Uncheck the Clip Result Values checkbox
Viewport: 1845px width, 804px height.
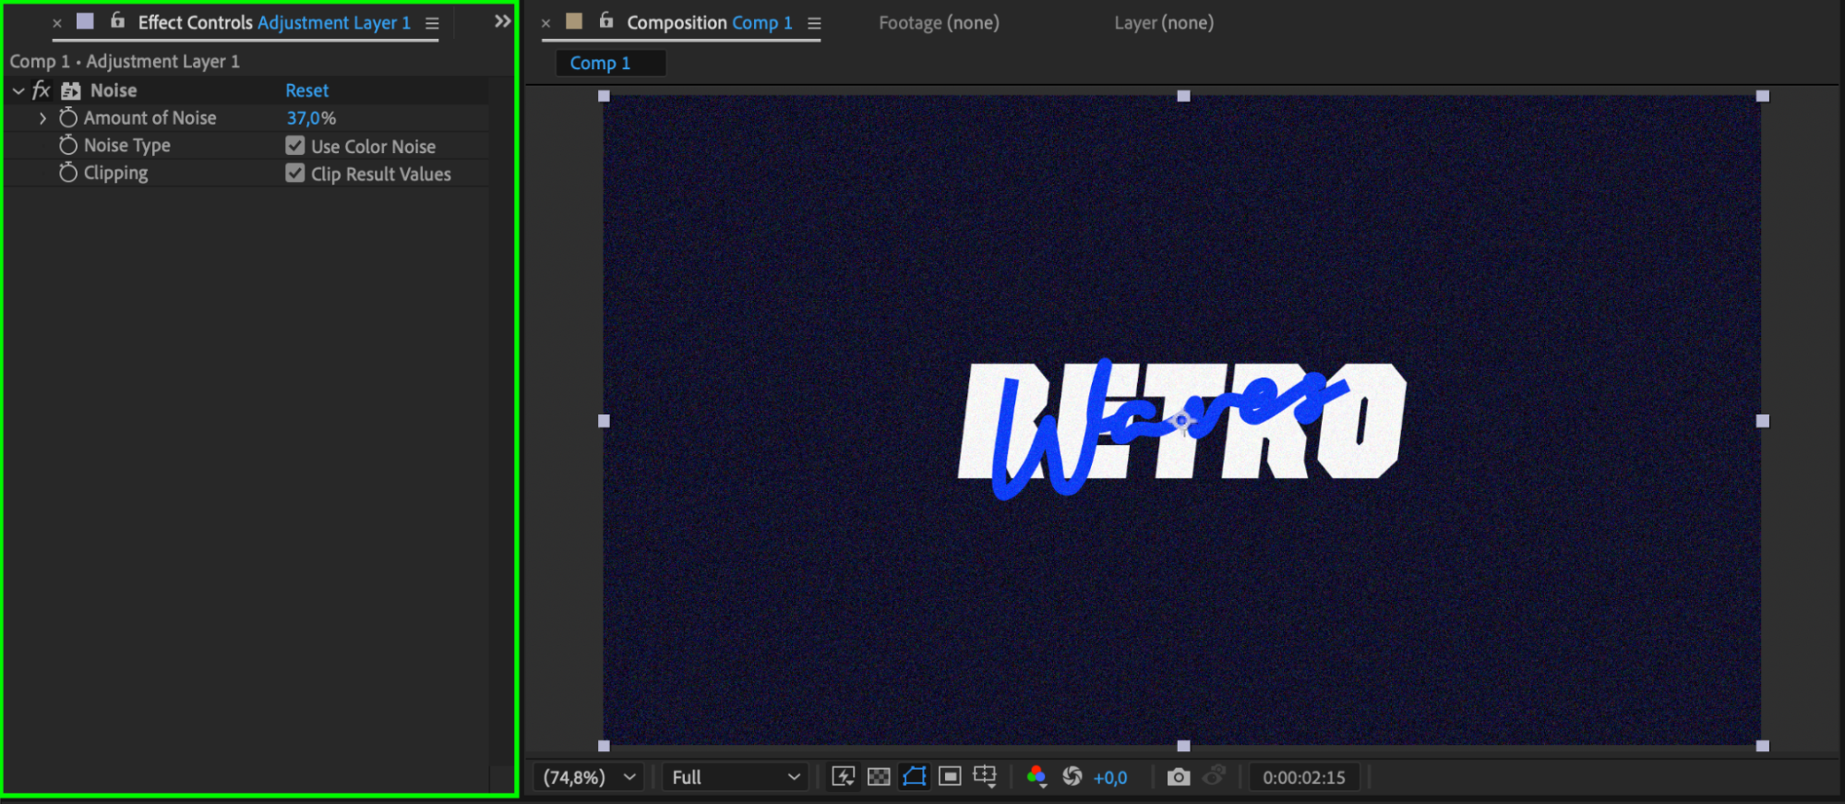click(295, 174)
